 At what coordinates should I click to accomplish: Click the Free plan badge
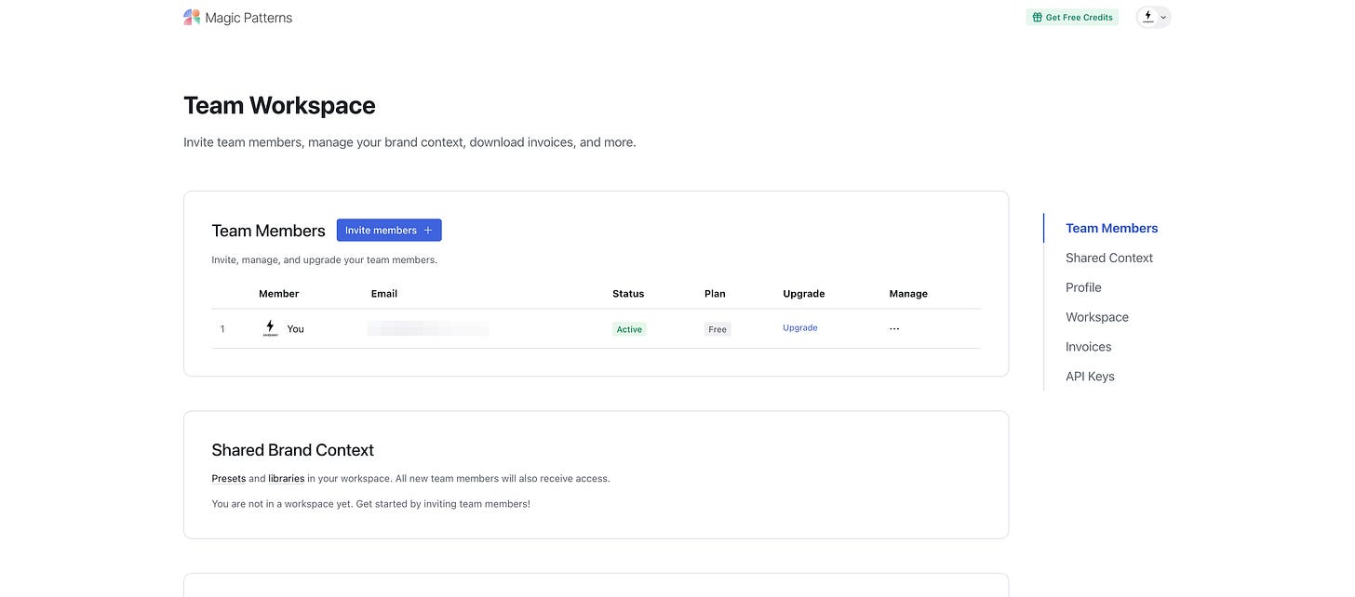pos(718,329)
